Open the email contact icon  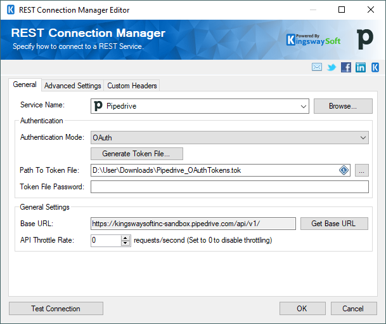316,67
